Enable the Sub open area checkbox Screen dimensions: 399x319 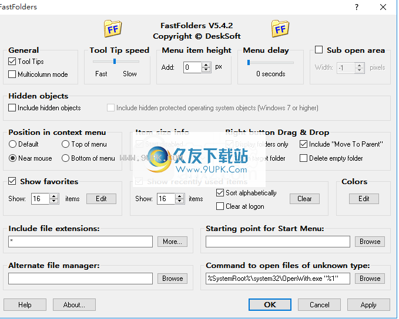pyautogui.click(x=318, y=49)
